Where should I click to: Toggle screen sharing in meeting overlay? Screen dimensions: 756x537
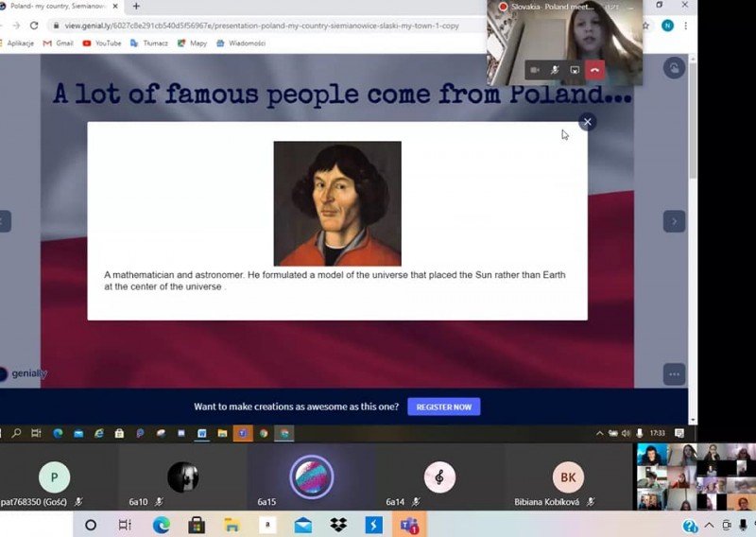(575, 70)
